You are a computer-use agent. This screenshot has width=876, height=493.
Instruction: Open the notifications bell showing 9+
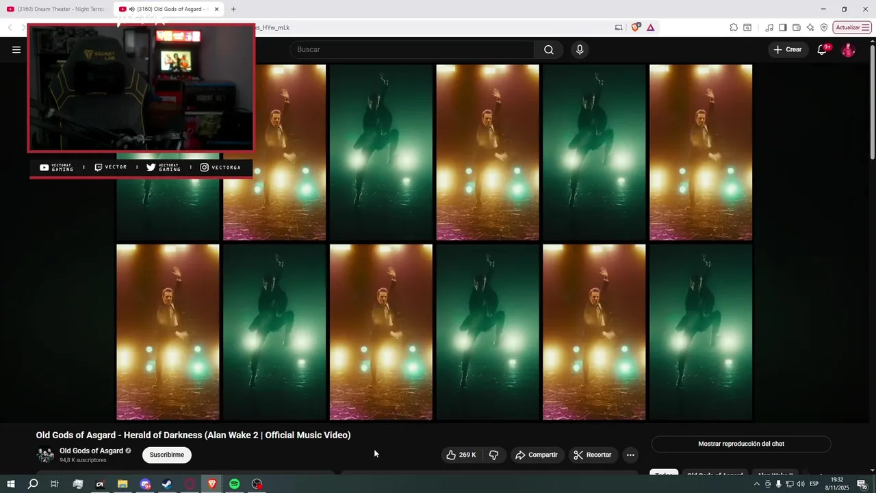[823, 49]
